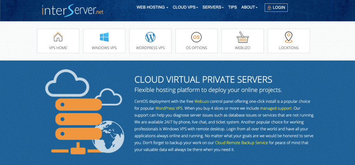Screen dimensions: 355x165
Task: Click the cloud server illustration
Action: (85, 112)
